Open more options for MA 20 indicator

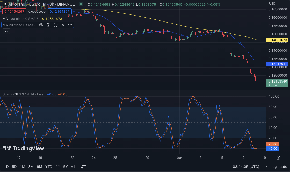tap(70, 25)
